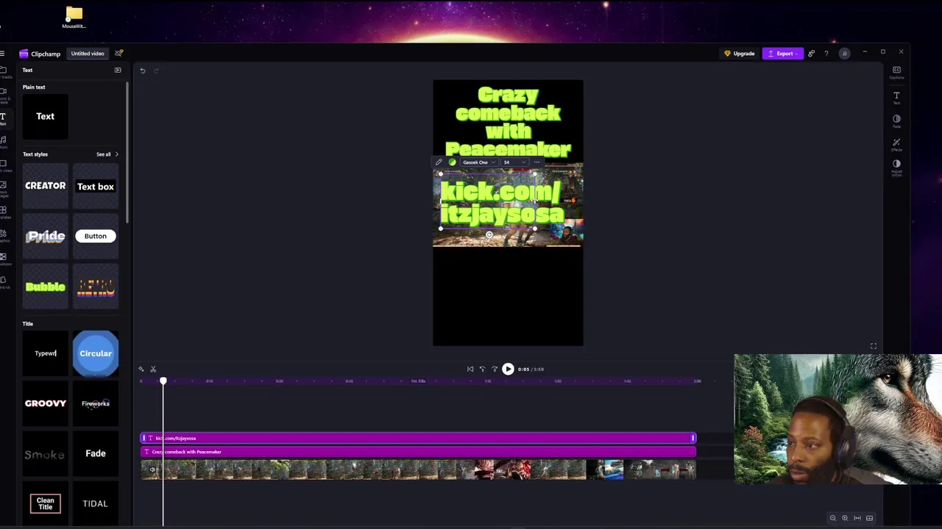
Task: Click the rotate handle below text box
Action: pos(489,235)
